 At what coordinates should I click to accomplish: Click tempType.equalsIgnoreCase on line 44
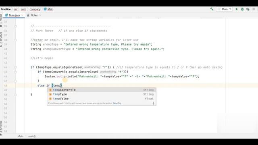click(x=59, y=67)
